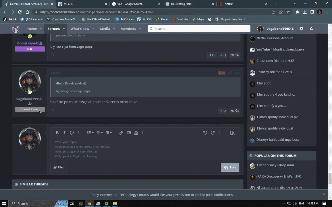
Task: Open the '12mos spotify individual p2' thread
Action: (277, 117)
